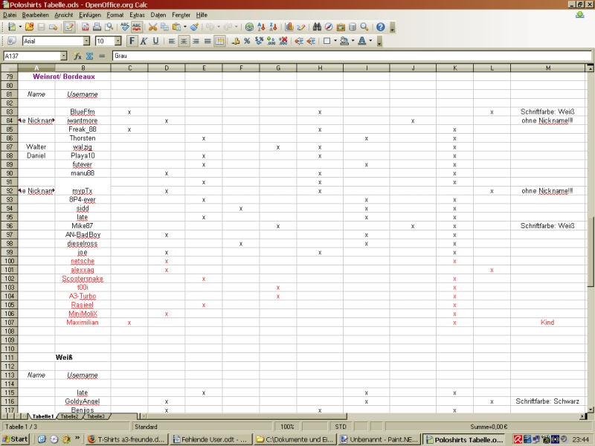Open the Datei menu
The width and height of the screenshot is (595, 446).
[x=10, y=15]
